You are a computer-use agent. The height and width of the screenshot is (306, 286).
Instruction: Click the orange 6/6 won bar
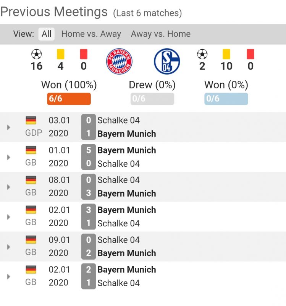click(x=69, y=99)
